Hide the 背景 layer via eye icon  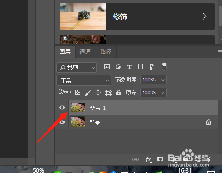62,122
